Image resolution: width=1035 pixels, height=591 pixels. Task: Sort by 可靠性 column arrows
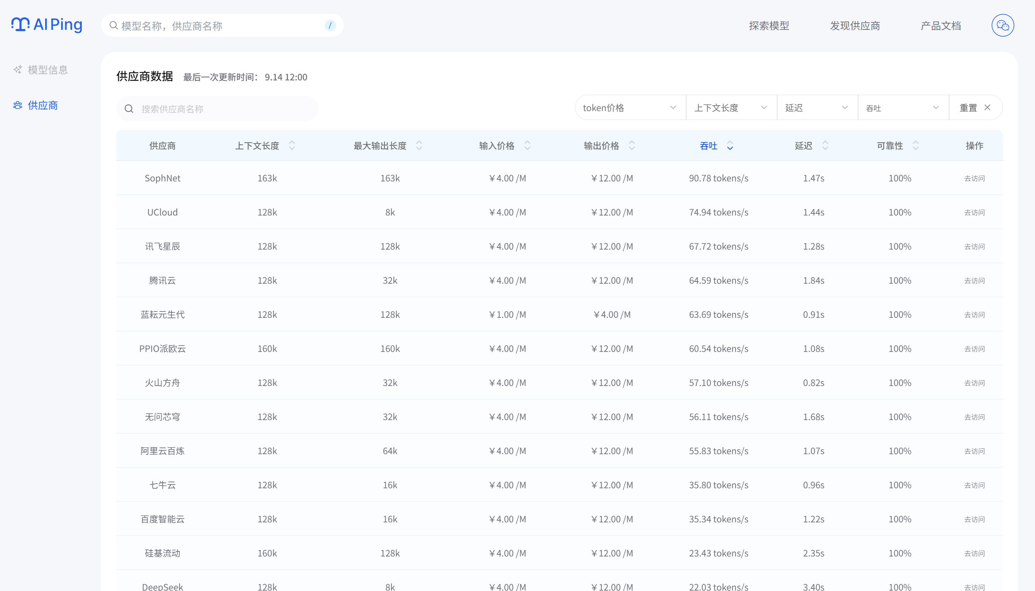point(916,146)
